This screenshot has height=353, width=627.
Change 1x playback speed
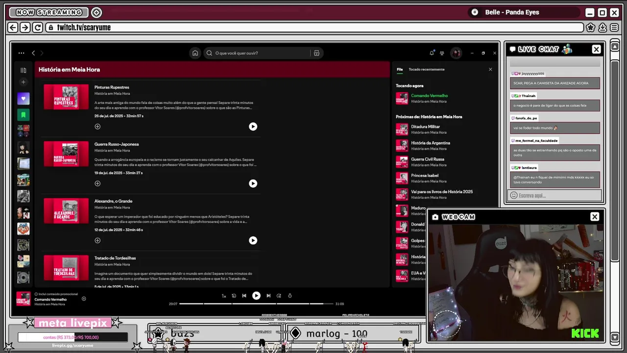tap(224, 296)
